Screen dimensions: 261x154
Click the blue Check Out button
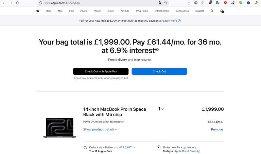(159, 71)
